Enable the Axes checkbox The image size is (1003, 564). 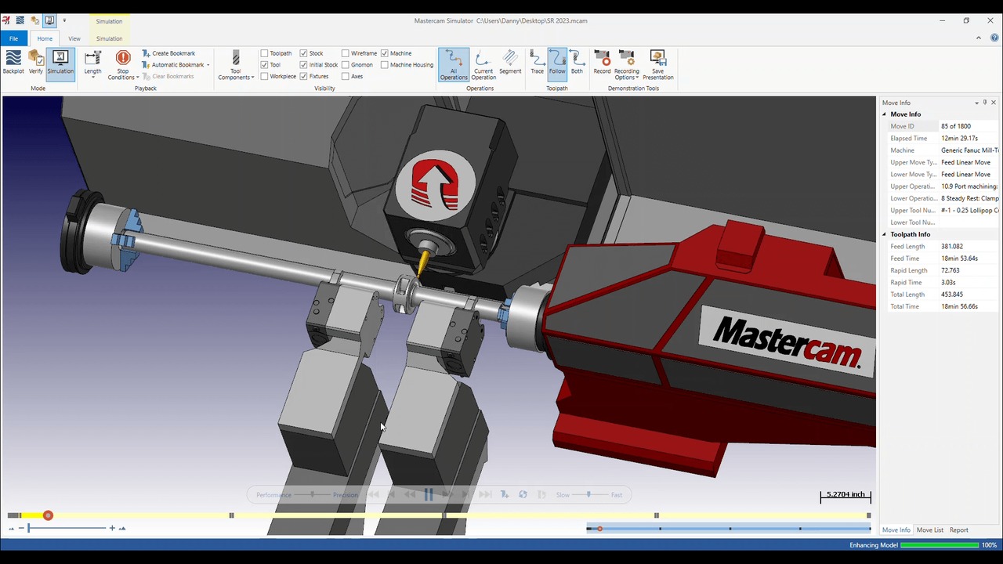(x=346, y=77)
